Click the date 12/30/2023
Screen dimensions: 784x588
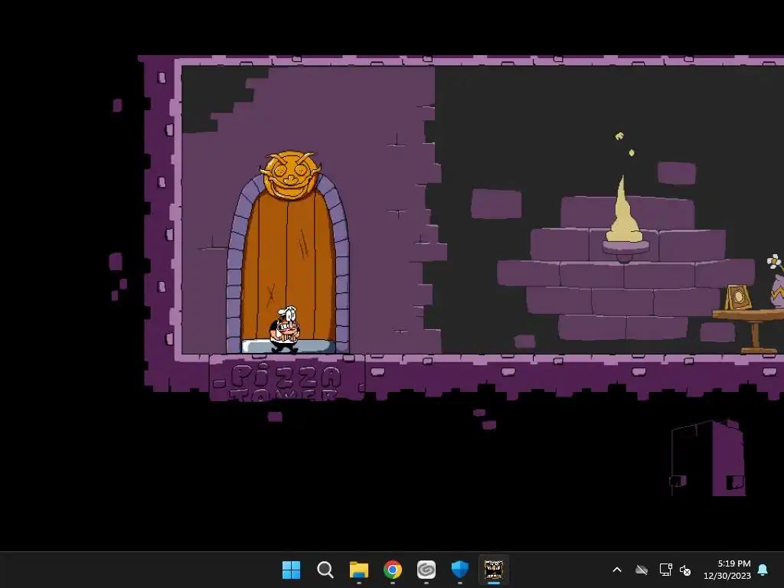tap(727, 576)
